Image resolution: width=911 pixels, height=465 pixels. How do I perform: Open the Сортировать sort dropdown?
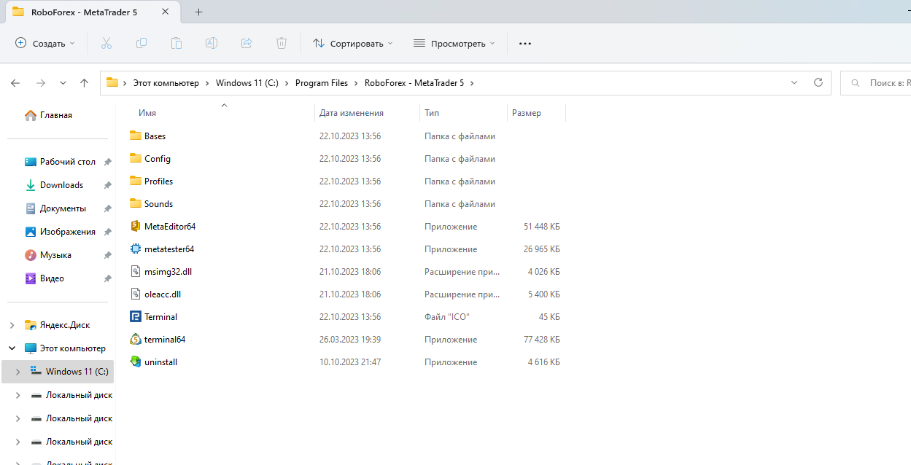[x=353, y=43]
